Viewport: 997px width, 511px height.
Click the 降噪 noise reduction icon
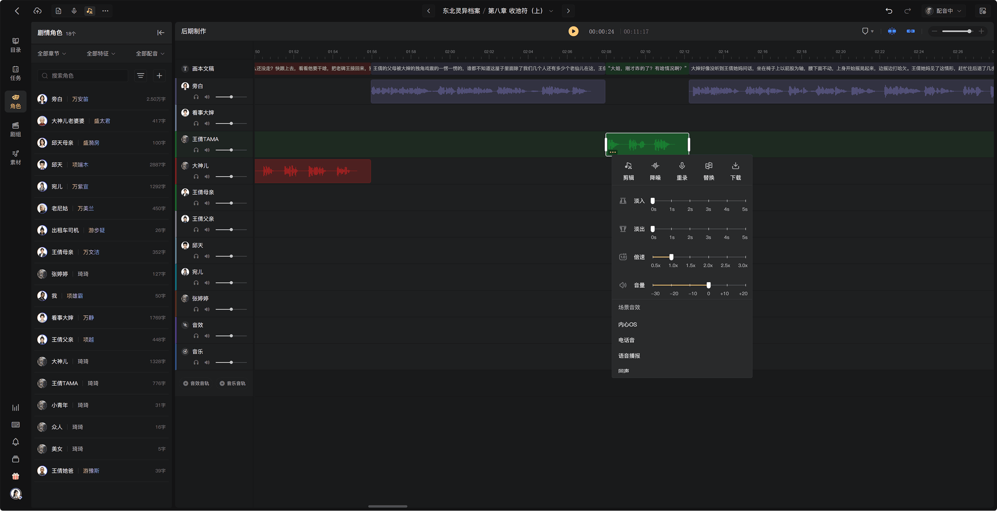[655, 166]
